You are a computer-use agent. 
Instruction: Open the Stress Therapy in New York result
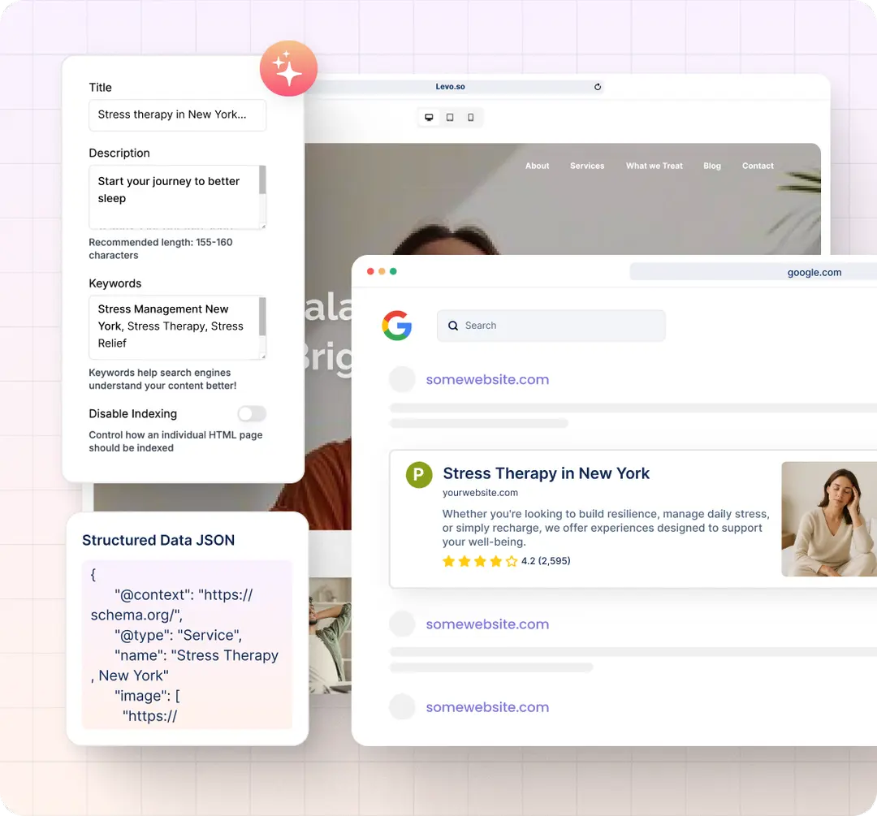click(546, 473)
